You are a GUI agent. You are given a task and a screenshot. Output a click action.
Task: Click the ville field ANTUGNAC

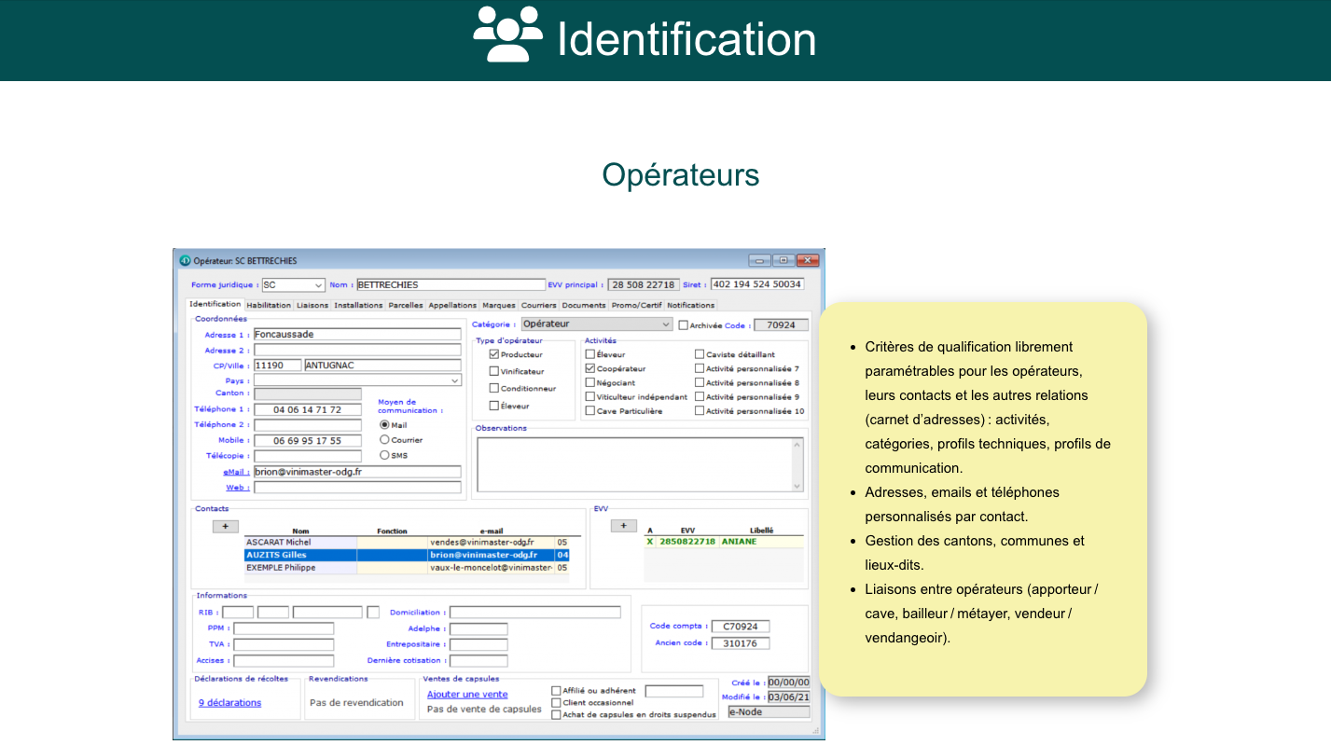[x=382, y=366]
